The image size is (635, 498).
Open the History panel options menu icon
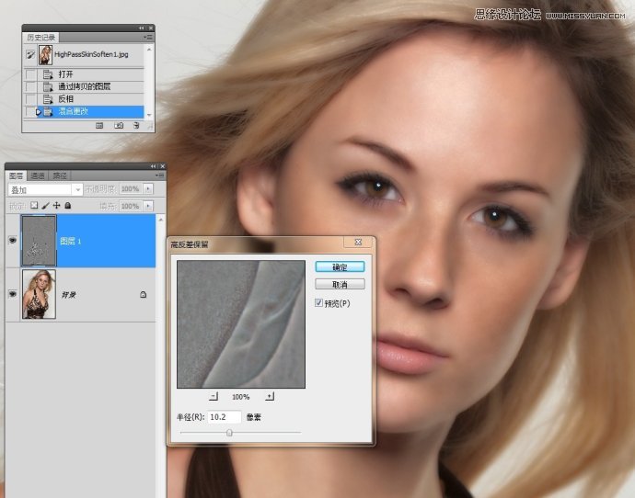click(x=148, y=37)
